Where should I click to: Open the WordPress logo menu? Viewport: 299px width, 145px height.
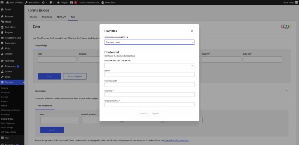coord(2,3)
